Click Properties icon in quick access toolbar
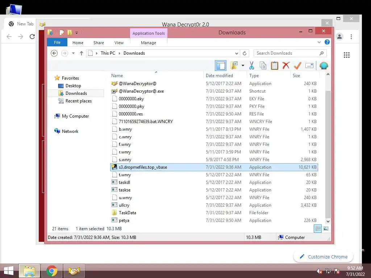371x278 pixels. [x=62, y=32]
